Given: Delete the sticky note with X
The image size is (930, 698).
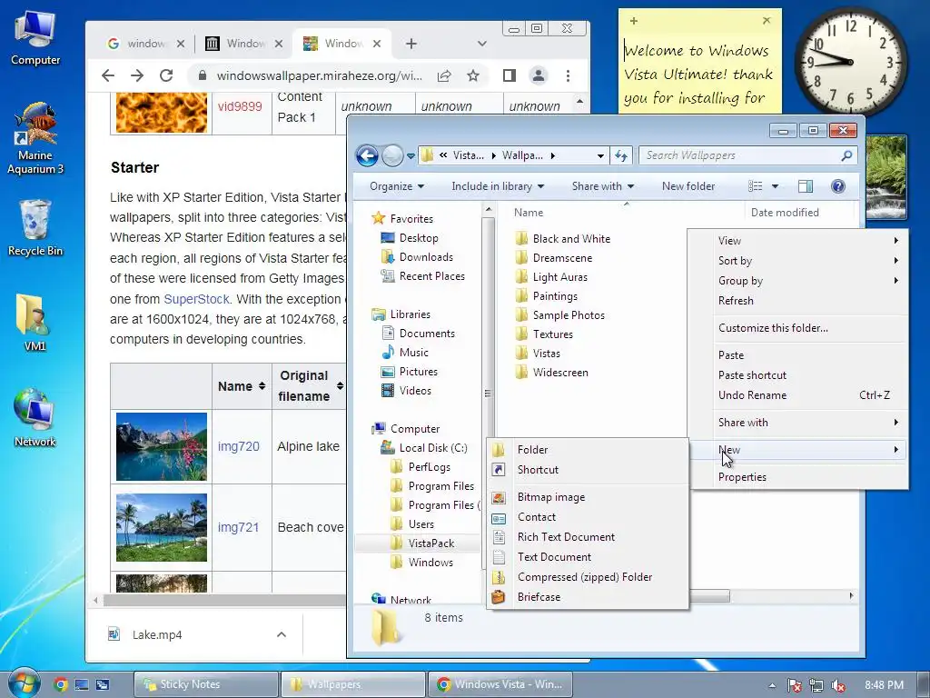Looking at the screenshot, I should point(767,21).
